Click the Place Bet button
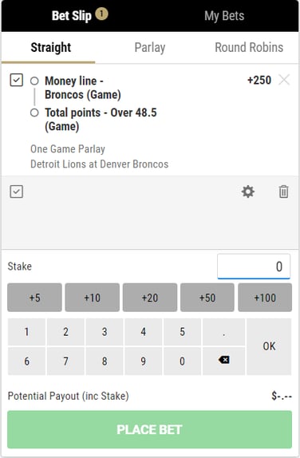This screenshot has width=300, height=458. coord(149,429)
